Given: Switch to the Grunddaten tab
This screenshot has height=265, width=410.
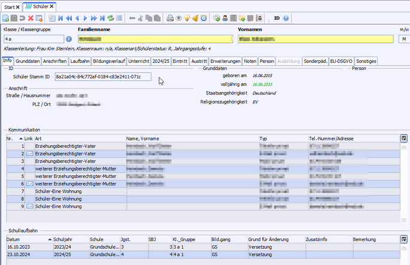Looking at the screenshot, I should coord(28,61).
